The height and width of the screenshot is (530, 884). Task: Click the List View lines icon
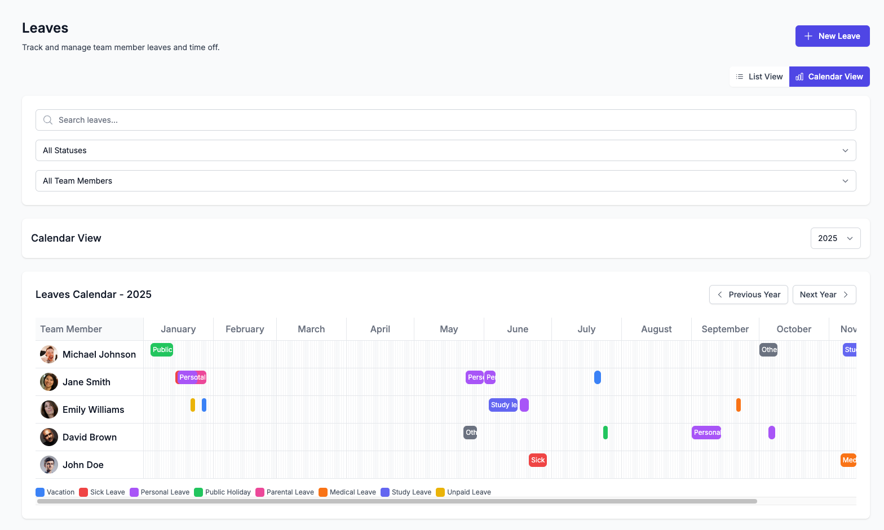(740, 77)
